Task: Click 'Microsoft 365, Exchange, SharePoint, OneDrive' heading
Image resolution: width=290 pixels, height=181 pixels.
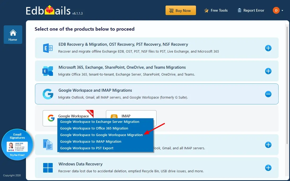Action: click(122, 67)
